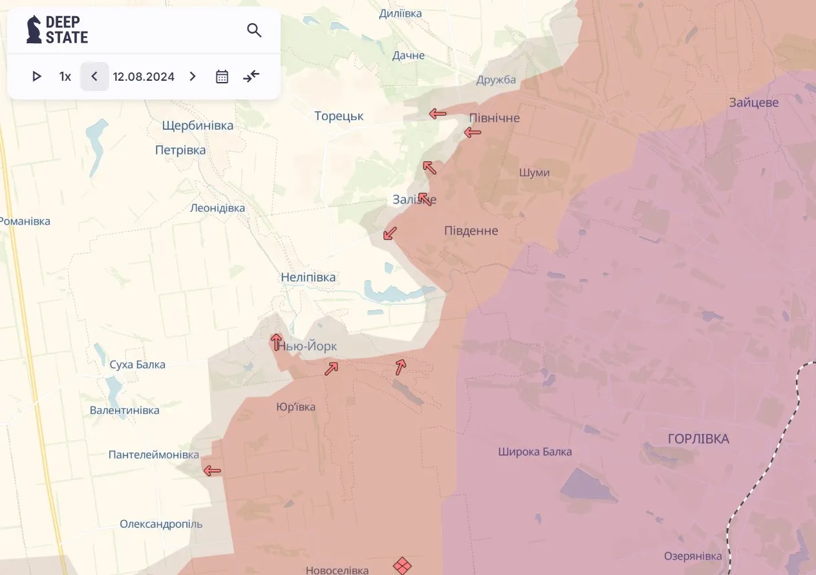Click the timeline compare arrows icon
This screenshot has width=816, height=575.
pos(251,76)
